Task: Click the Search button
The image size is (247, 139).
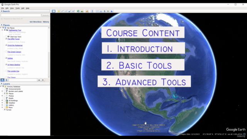Action: pos(46,15)
